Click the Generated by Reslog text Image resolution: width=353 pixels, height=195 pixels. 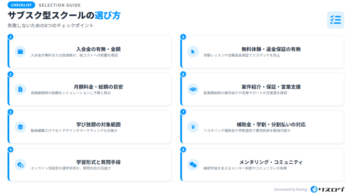(290, 189)
